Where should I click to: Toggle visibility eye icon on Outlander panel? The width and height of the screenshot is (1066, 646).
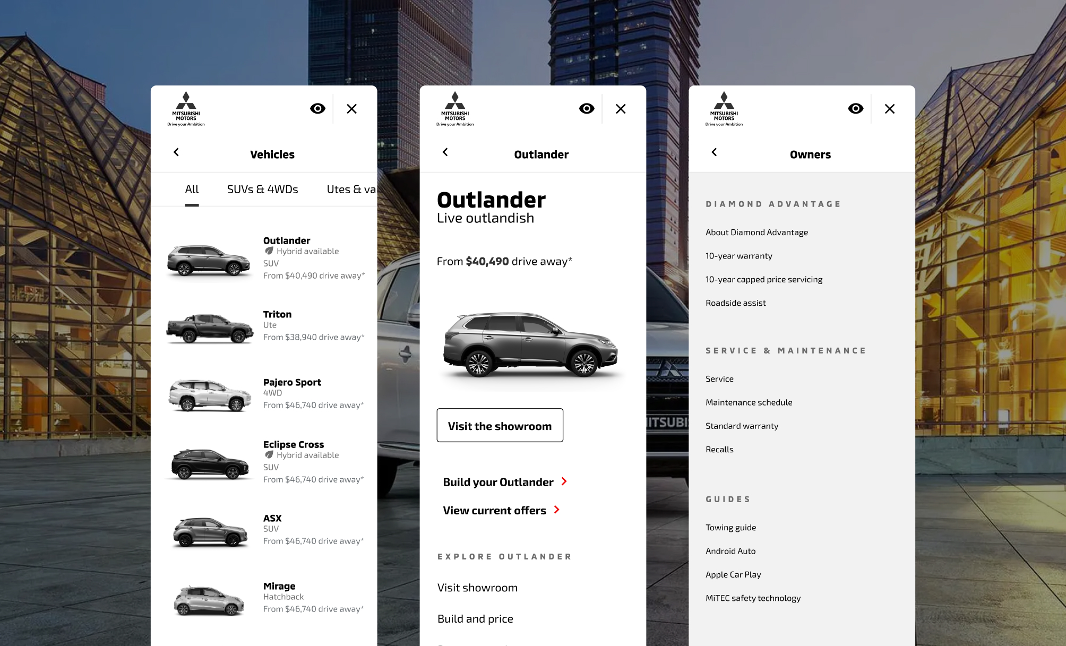(x=587, y=108)
